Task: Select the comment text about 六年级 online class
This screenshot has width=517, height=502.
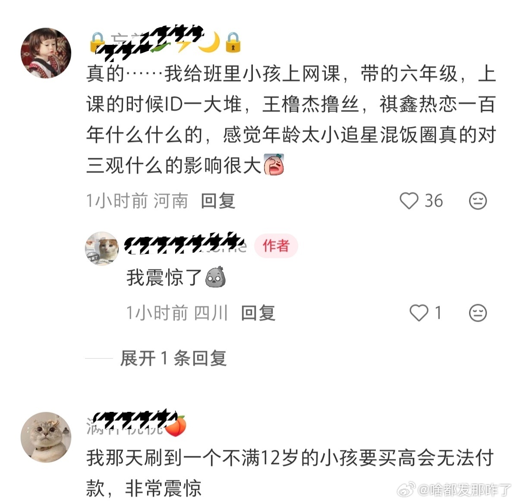Action: pyautogui.click(x=291, y=119)
